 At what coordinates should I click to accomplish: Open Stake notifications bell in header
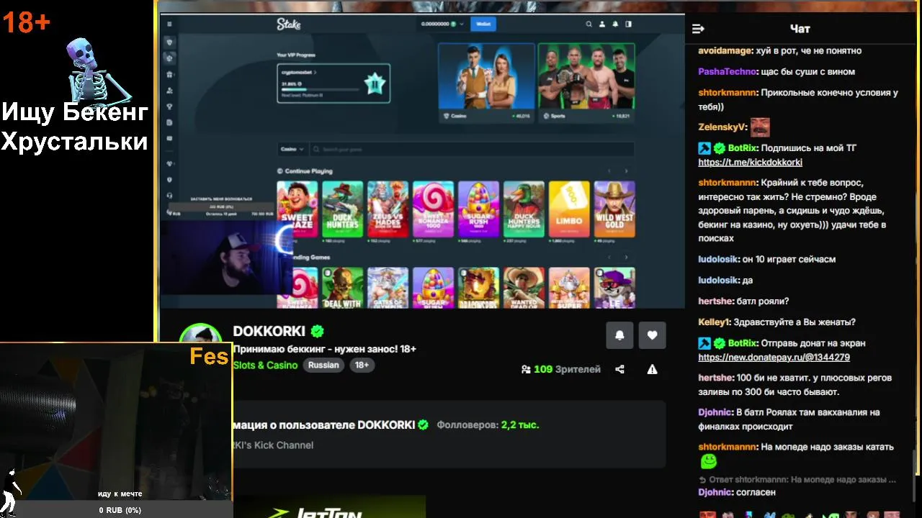(x=615, y=24)
